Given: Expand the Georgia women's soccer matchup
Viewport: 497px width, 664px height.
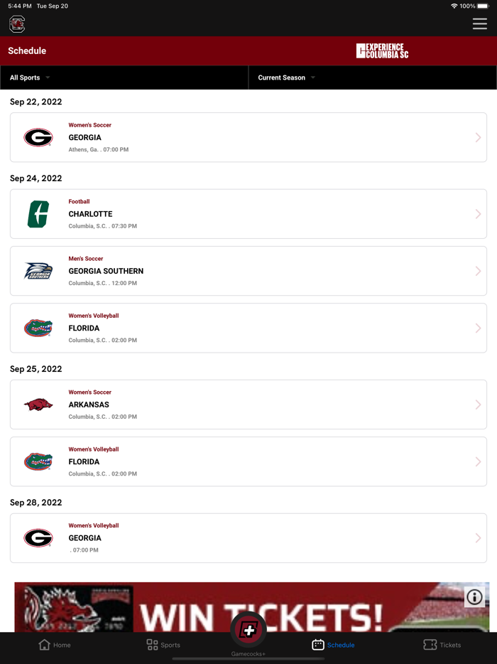Looking at the screenshot, I should [248, 137].
